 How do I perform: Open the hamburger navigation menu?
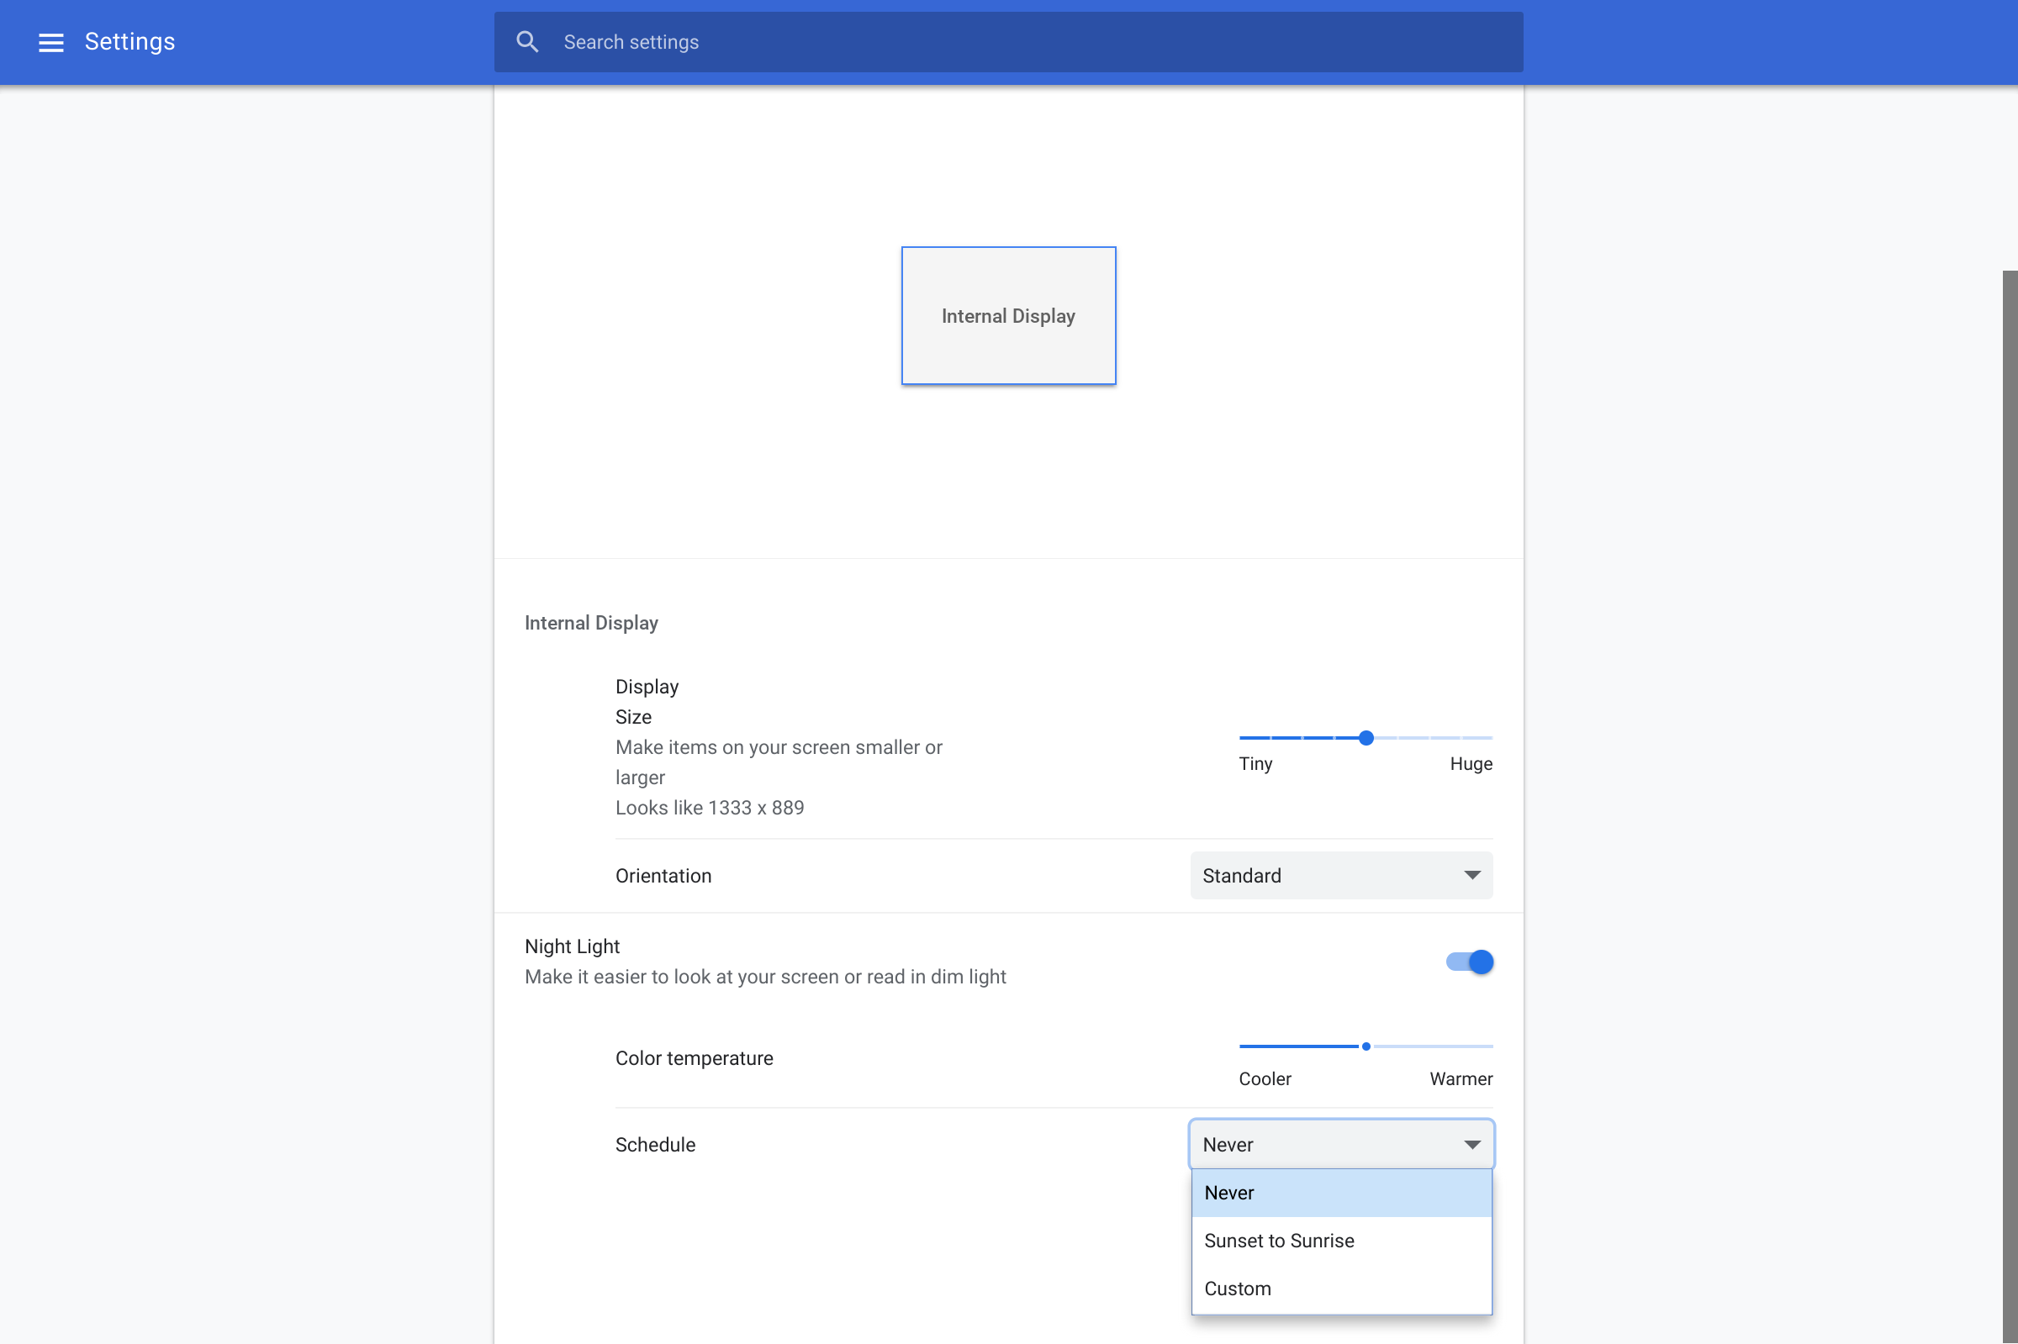[51, 41]
